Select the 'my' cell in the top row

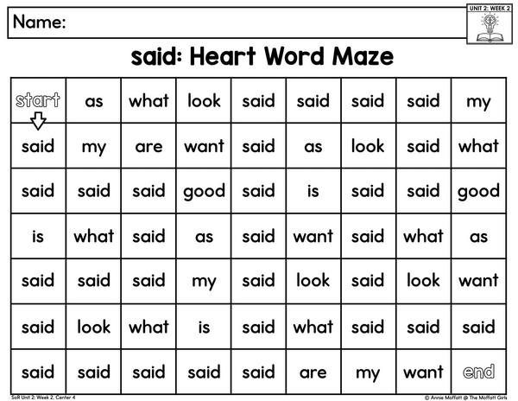pos(478,100)
